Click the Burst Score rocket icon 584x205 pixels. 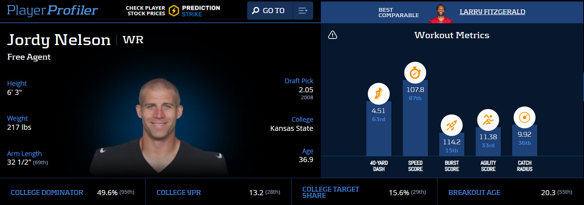(451, 125)
